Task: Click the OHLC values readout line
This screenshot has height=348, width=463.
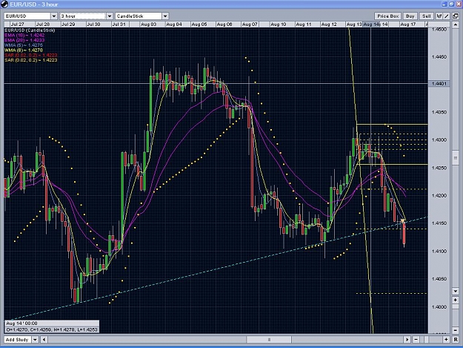Action: [52, 329]
